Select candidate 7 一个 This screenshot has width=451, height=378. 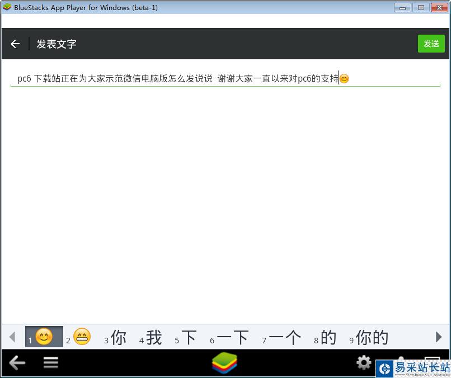click(x=281, y=337)
